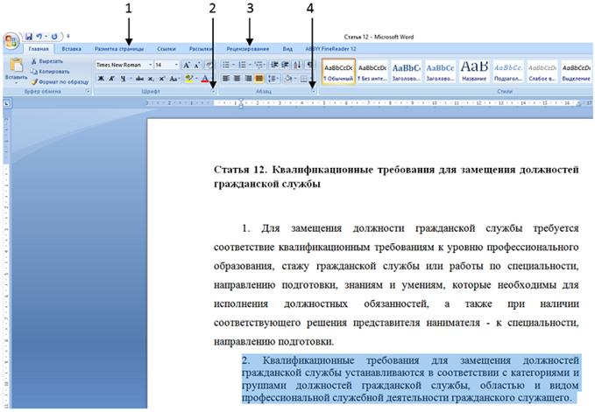Toggle strikethrough formatting

point(139,79)
